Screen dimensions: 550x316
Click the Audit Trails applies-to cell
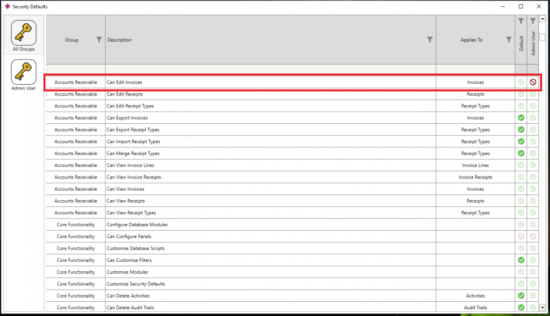[x=475, y=308]
